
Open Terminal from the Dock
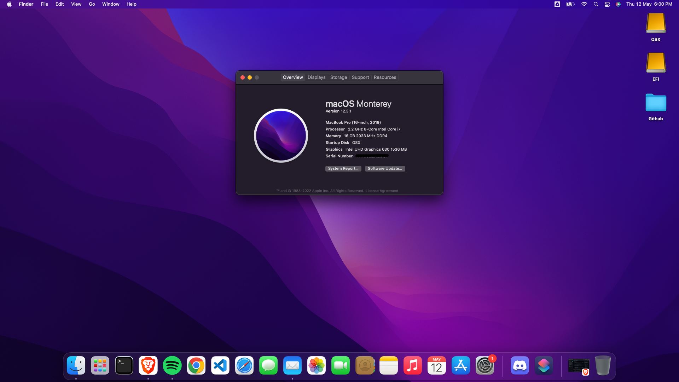[x=124, y=365]
